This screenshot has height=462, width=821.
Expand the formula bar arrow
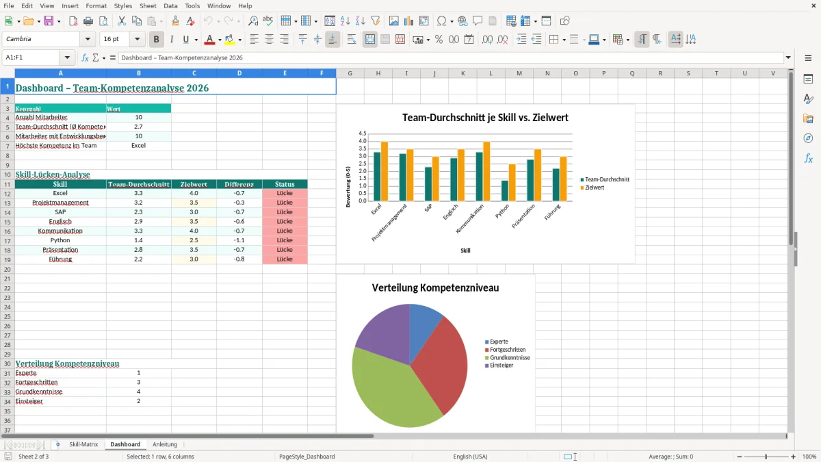tap(788, 58)
